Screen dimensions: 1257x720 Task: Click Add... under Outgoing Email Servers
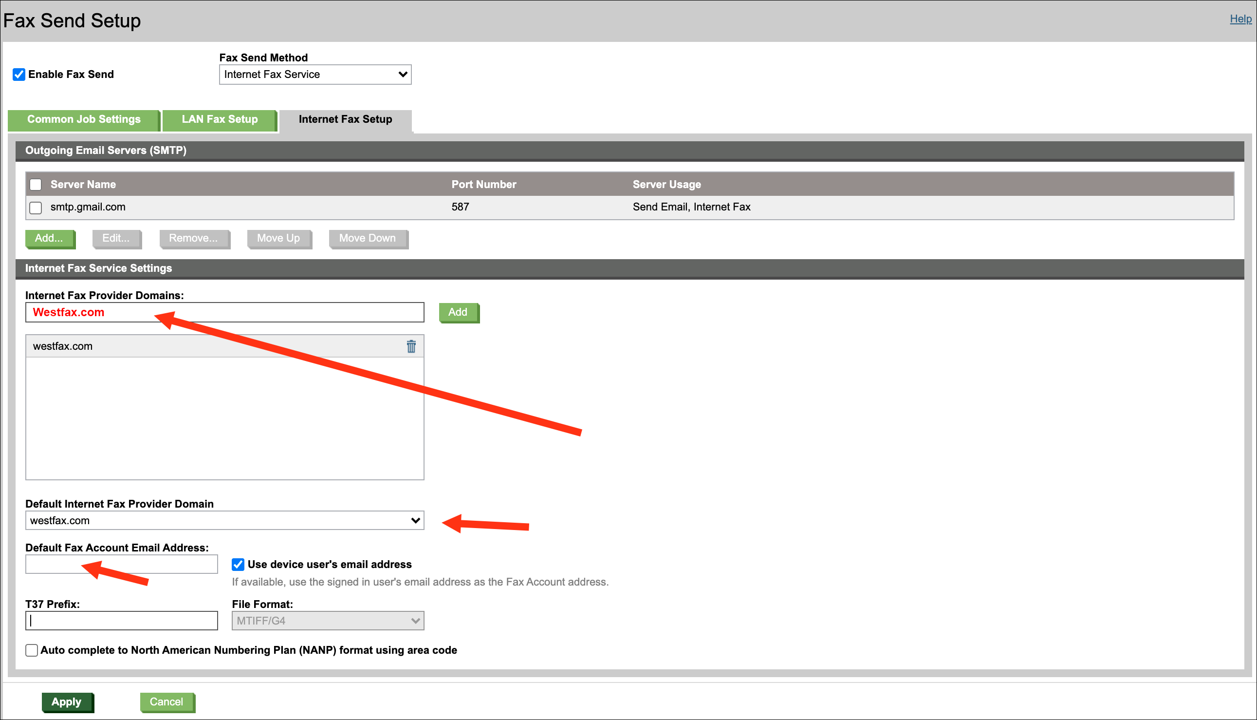coord(49,238)
